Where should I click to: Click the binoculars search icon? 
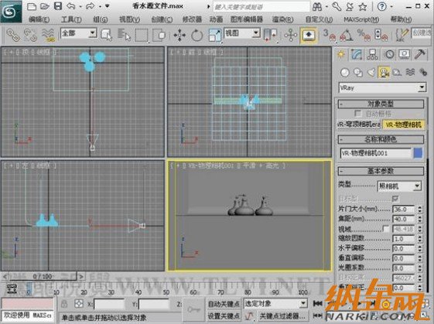point(317,6)
